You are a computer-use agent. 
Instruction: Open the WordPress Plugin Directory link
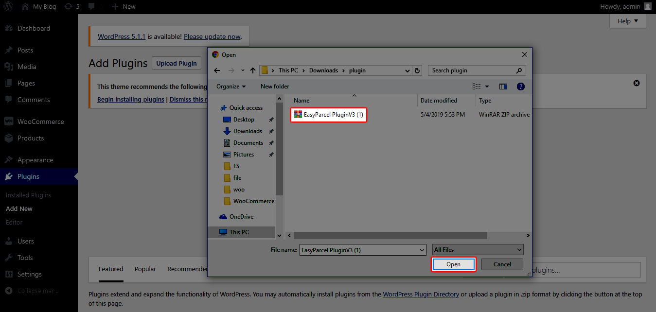point(421,294)
